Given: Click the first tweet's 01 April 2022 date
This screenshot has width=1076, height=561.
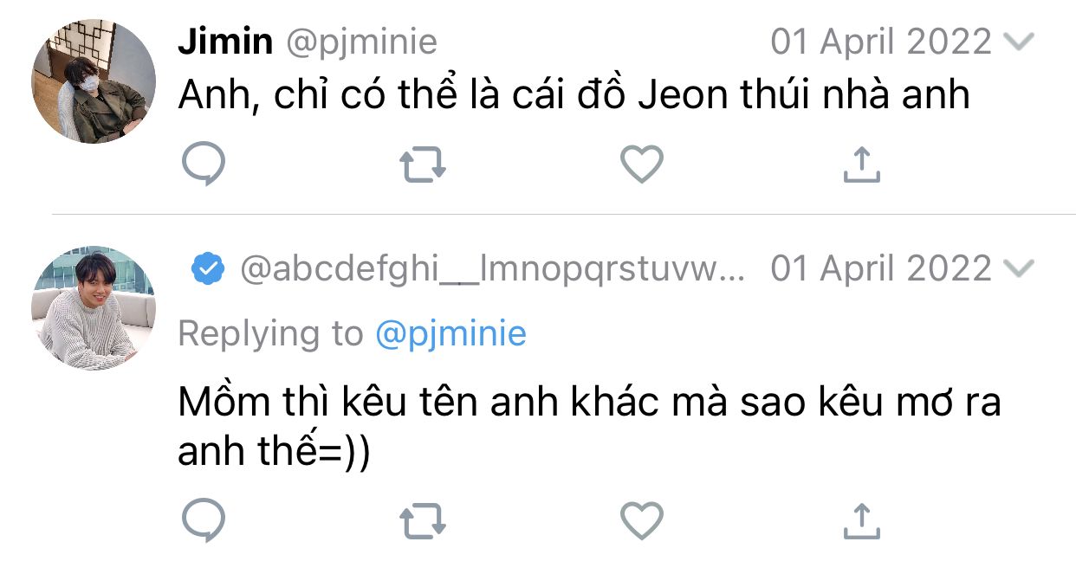Looking at the screenshot, I should pos(880,42).
